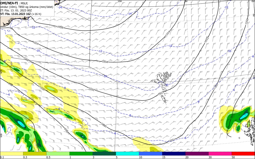Click the legend scale value '20'
This screenshot has width=255, height=159.
(x=187, y=157)
